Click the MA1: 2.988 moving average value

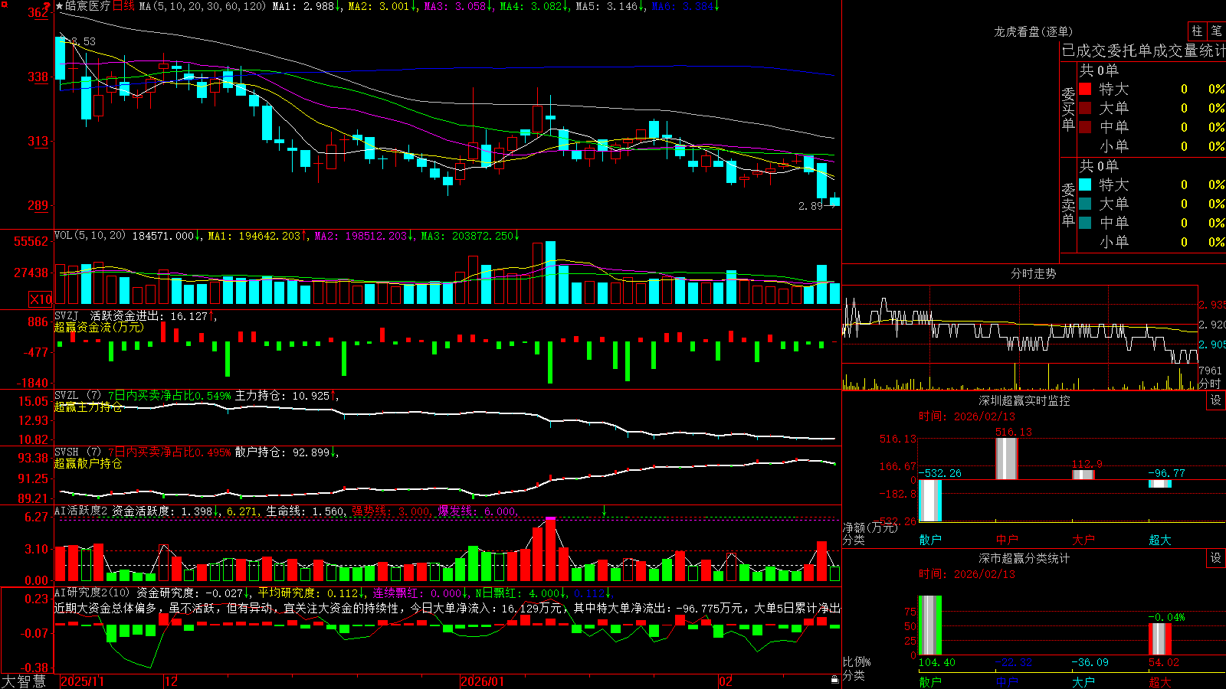click(x=306, y=6)
